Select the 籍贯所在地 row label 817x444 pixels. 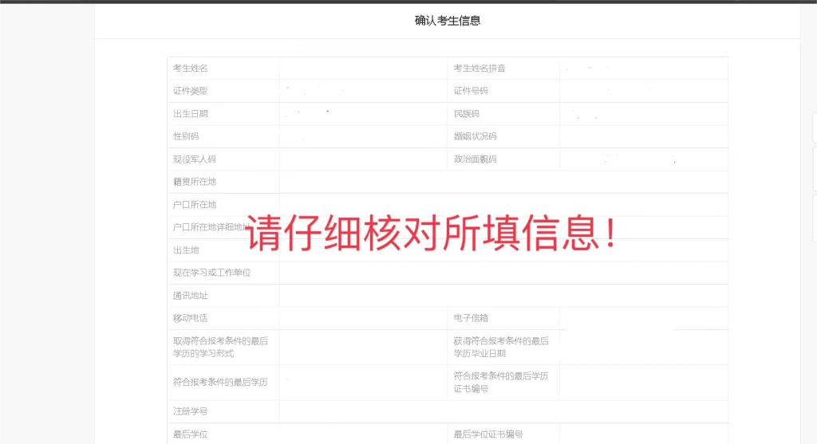point(195,182)
